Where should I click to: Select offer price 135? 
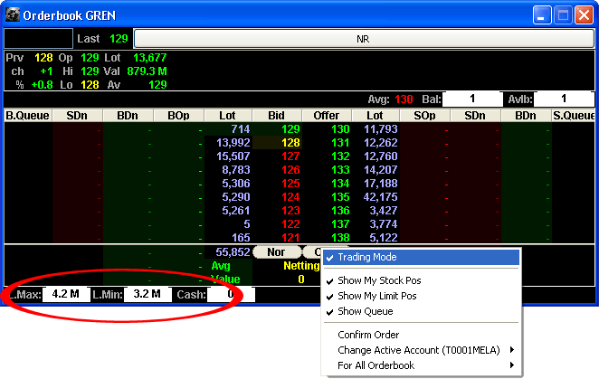click(x=340, y=197)
